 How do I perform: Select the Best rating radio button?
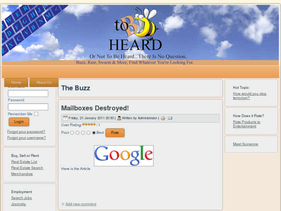click(x=94, y=133)
